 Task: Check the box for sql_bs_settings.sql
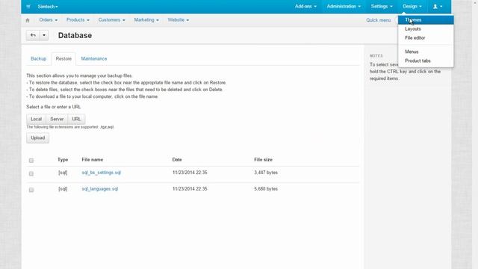pyautogui.click(x=31, y=173)
